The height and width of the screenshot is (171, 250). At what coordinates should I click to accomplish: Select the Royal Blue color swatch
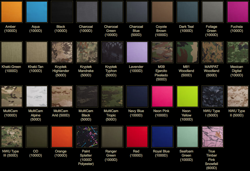coord(162,137)
